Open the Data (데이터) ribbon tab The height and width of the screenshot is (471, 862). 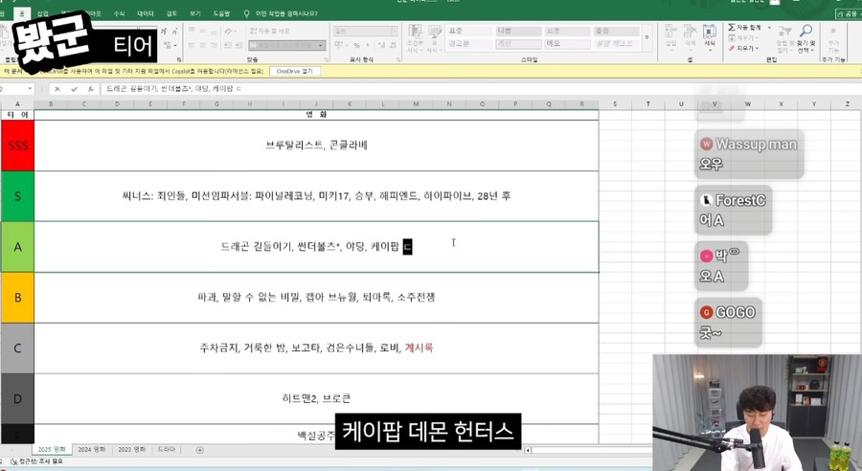pos(146,13)
